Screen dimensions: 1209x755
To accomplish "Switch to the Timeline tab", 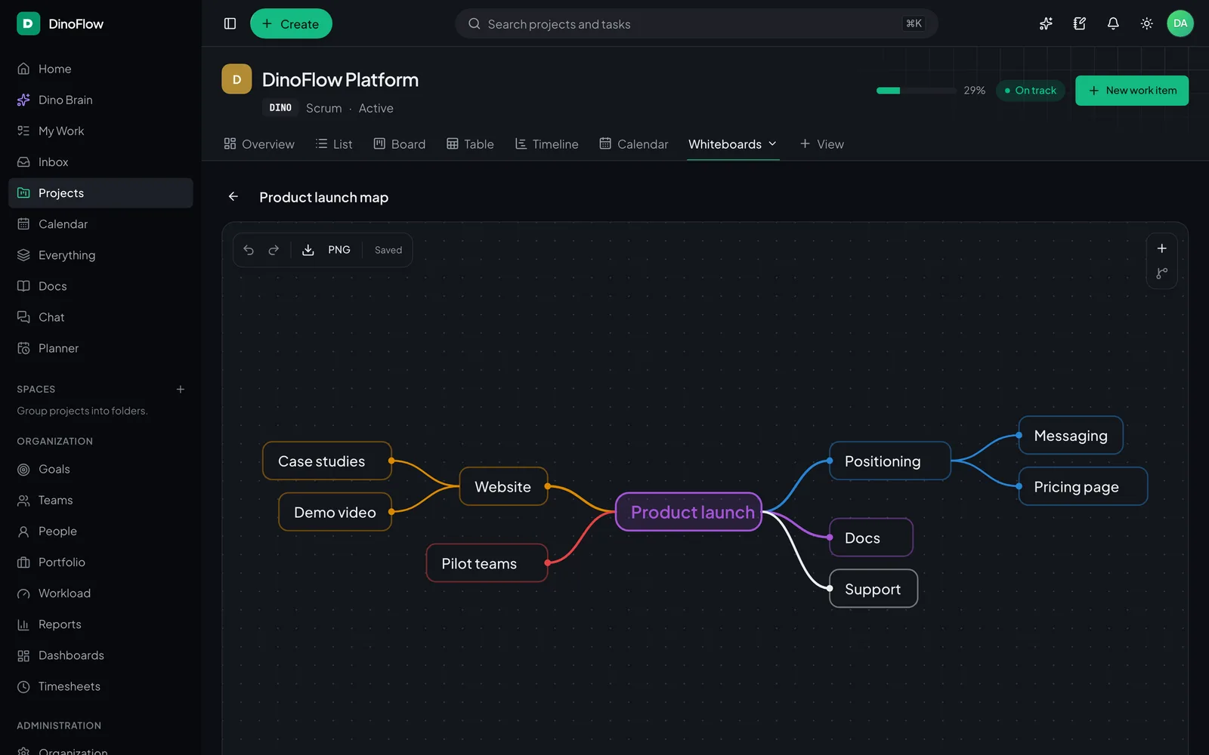I will click(x=546, y=143).
